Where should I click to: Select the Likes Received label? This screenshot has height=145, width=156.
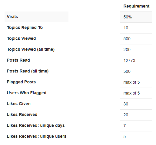point(22,114)
